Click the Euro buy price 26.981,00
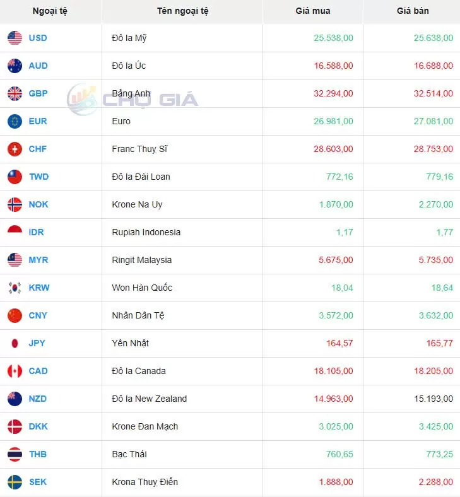The image size is (460, 497). [333, 121]
